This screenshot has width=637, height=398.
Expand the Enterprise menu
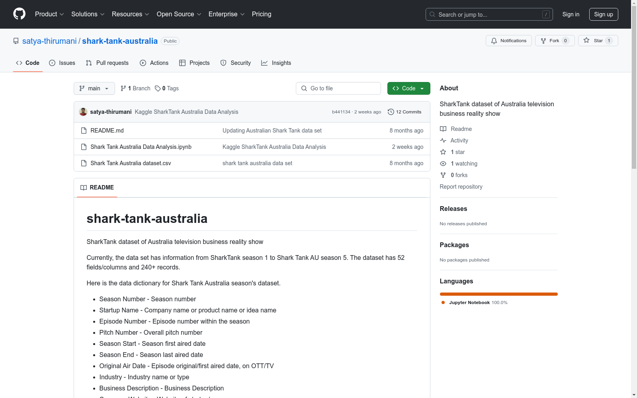[x=226, y=14]
